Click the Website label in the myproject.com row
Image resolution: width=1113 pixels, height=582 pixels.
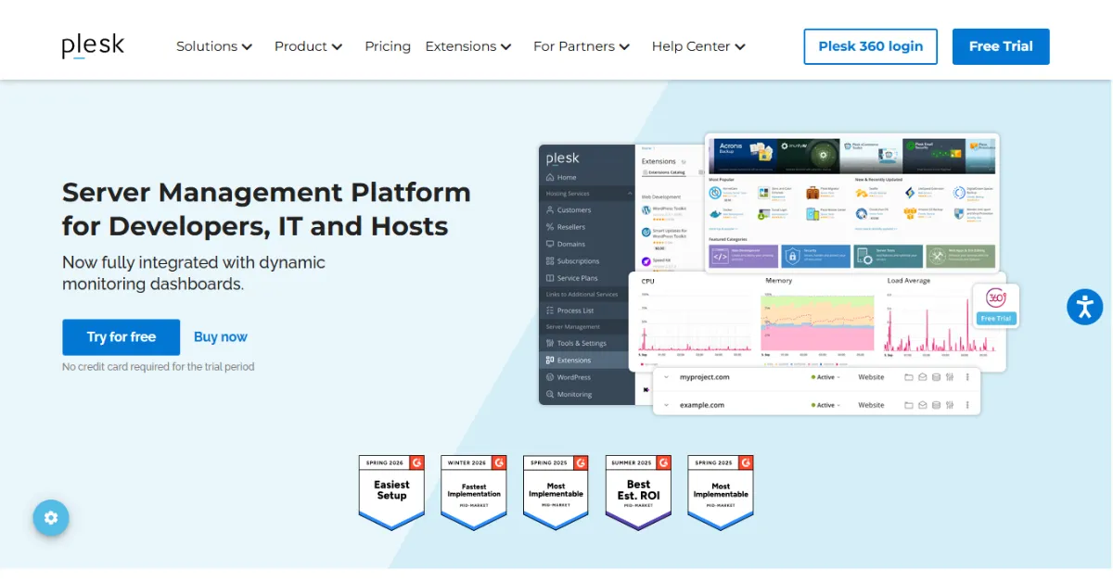[871, 377]
